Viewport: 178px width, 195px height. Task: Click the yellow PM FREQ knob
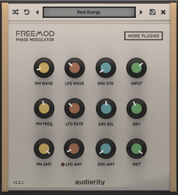[x=44, y=108]
